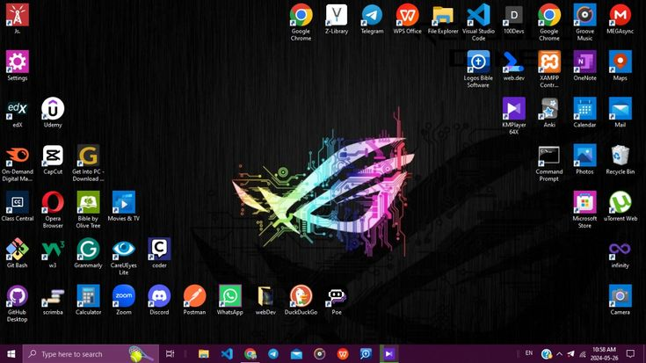The height and width of the screenshot is (363, 646).
Task: Launch Visual Studio Code desktop shortcut
Action: coord(478,22)
